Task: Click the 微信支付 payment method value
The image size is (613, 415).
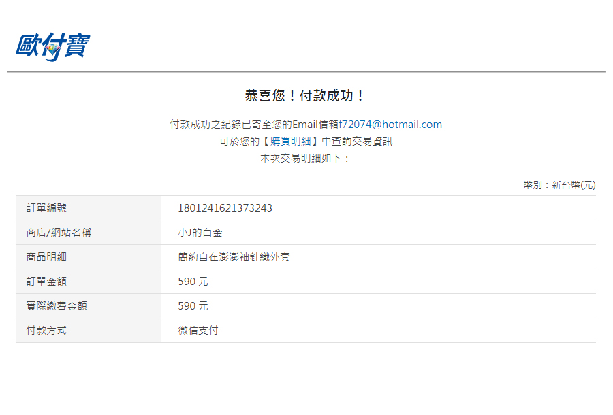Action: click(198, 331)
